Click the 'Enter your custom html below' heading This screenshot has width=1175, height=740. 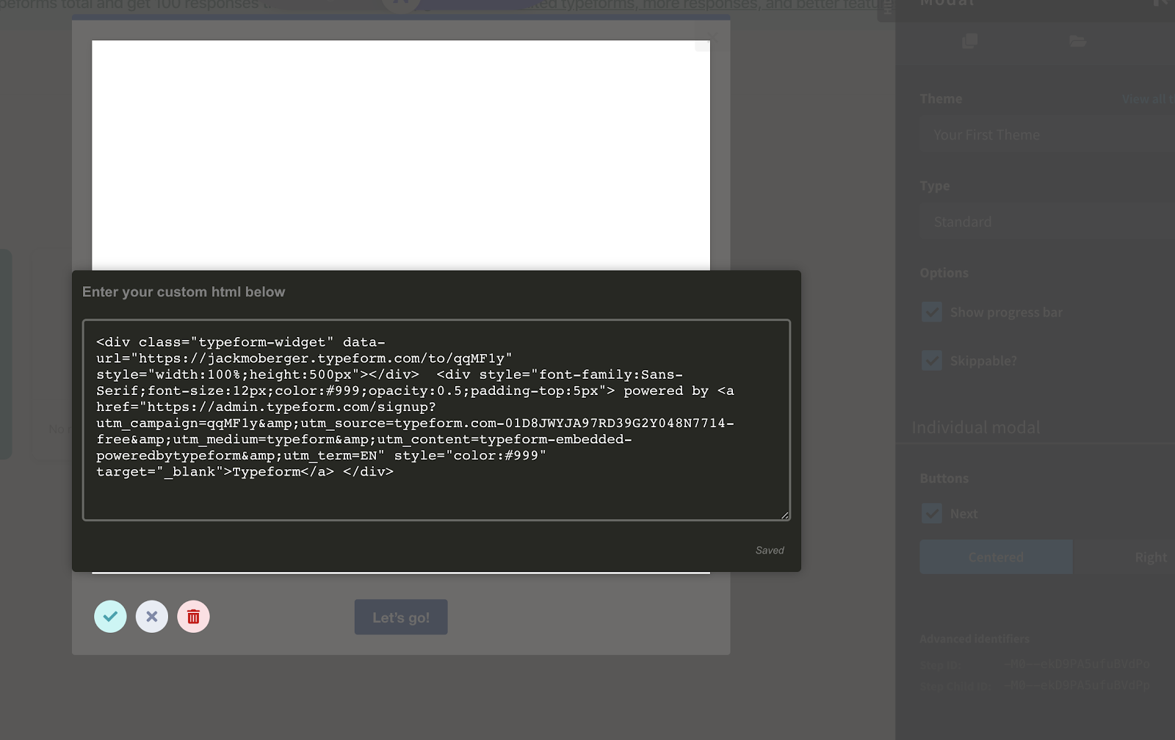coord(184,292)
